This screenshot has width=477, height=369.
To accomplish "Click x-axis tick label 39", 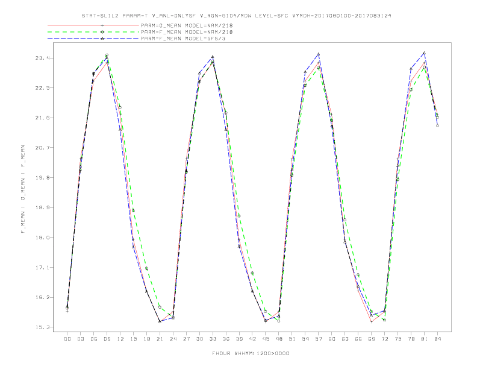I will click(239, 339).
